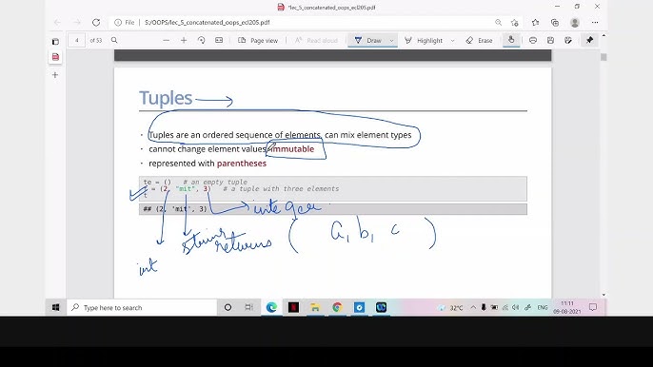Viewport: 653px width, 367px height.
Task: Click the 'parentheses' word on slide
Action: [x=242, y=164]
